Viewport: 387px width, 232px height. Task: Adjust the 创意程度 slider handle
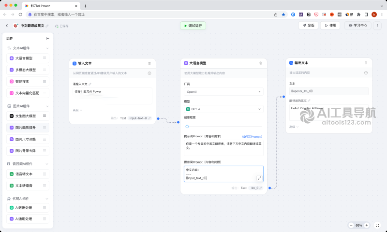click(187, 127)
